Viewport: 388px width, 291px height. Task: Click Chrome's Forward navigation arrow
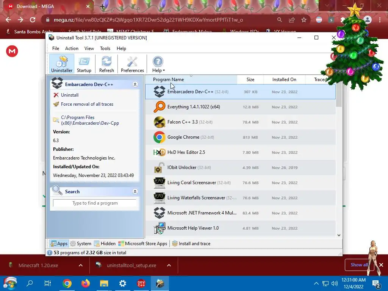click(20, 20)
